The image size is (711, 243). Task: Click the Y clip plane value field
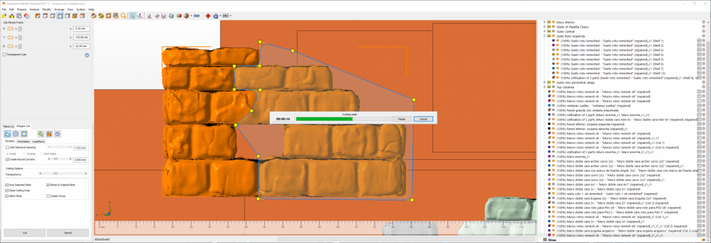click(x=81, y=37)
